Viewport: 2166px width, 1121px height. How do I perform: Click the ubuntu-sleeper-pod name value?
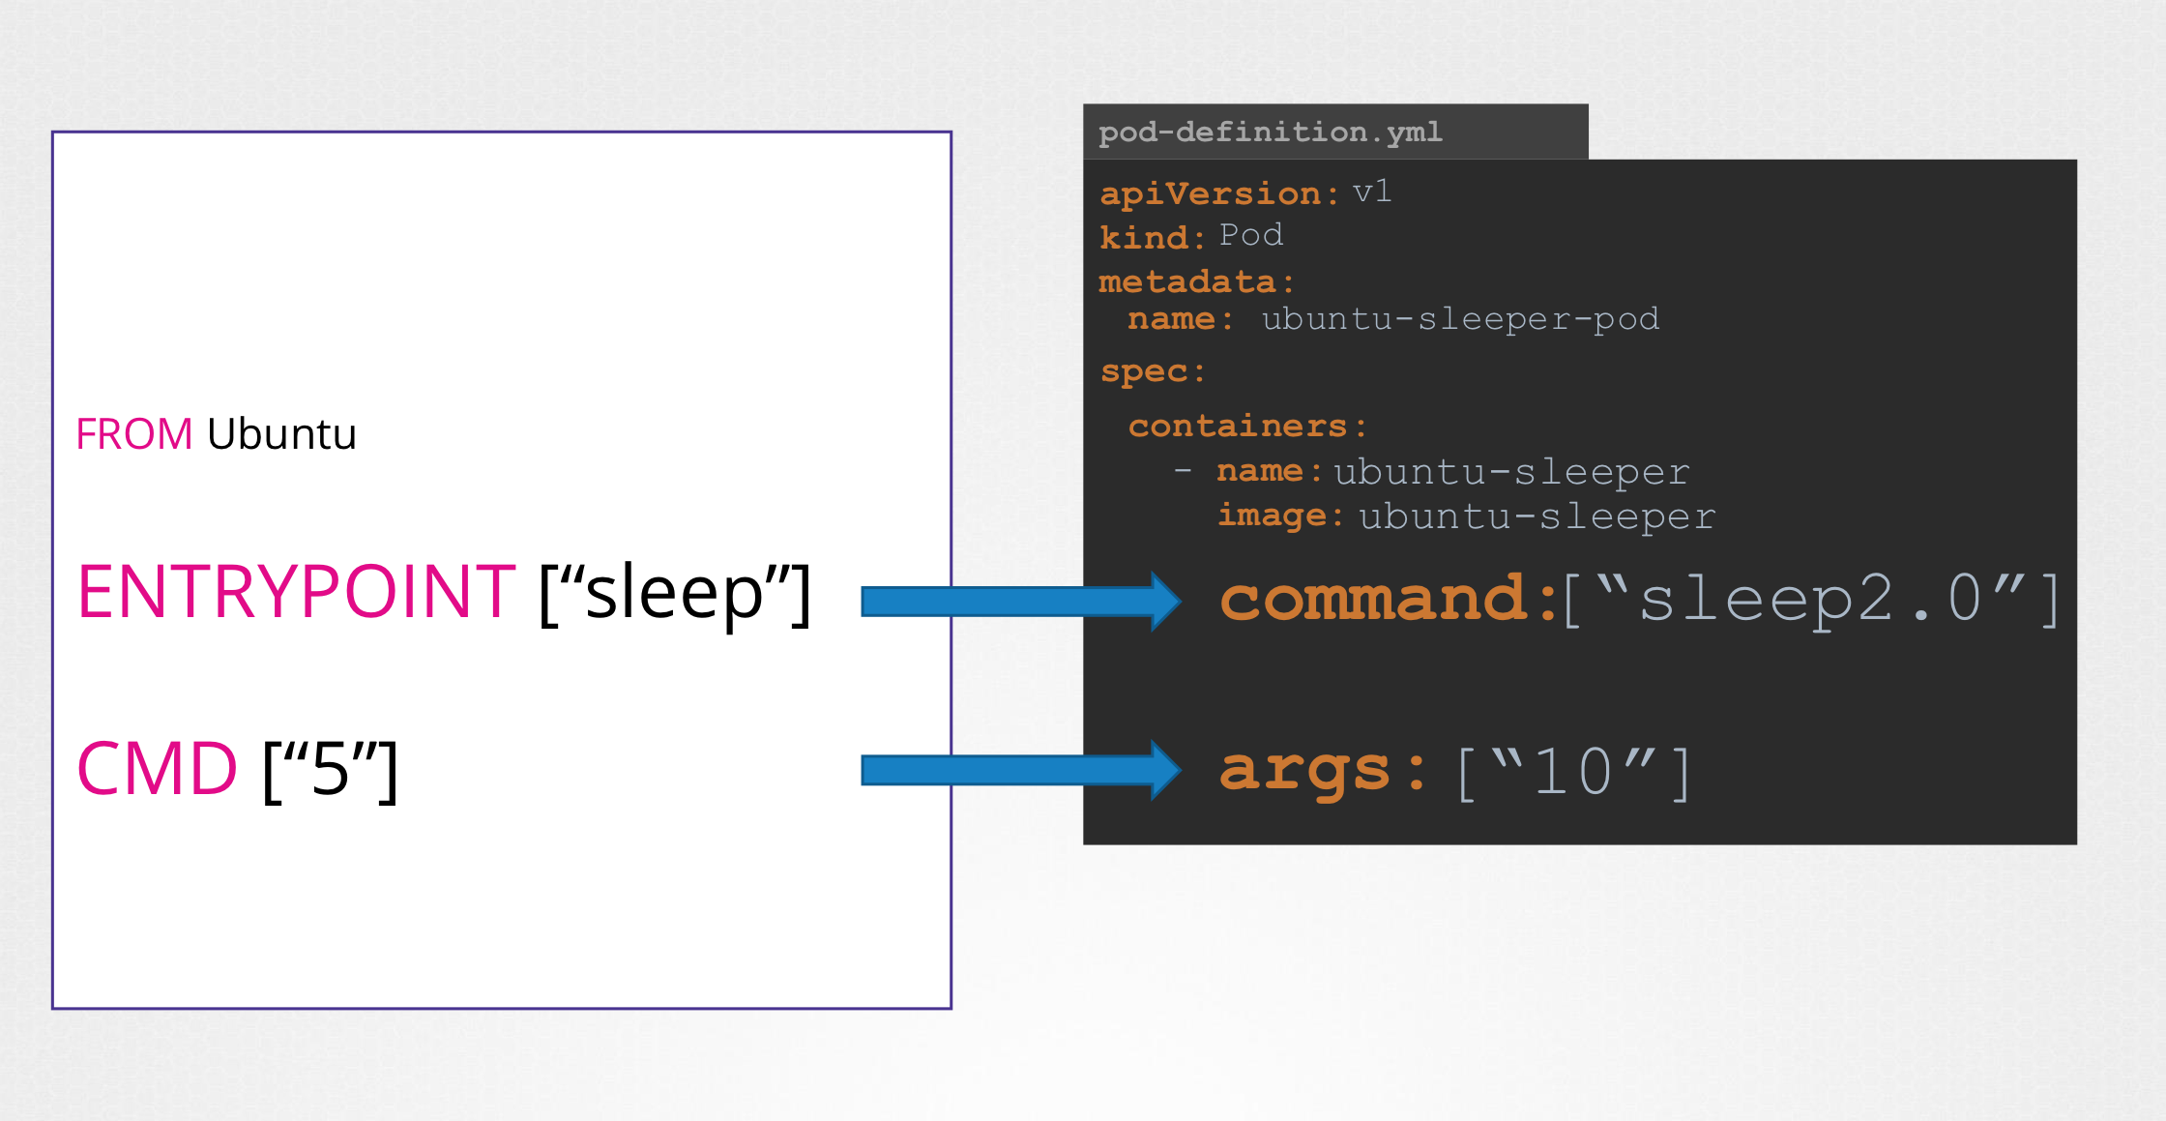[x=1460, y=319]
